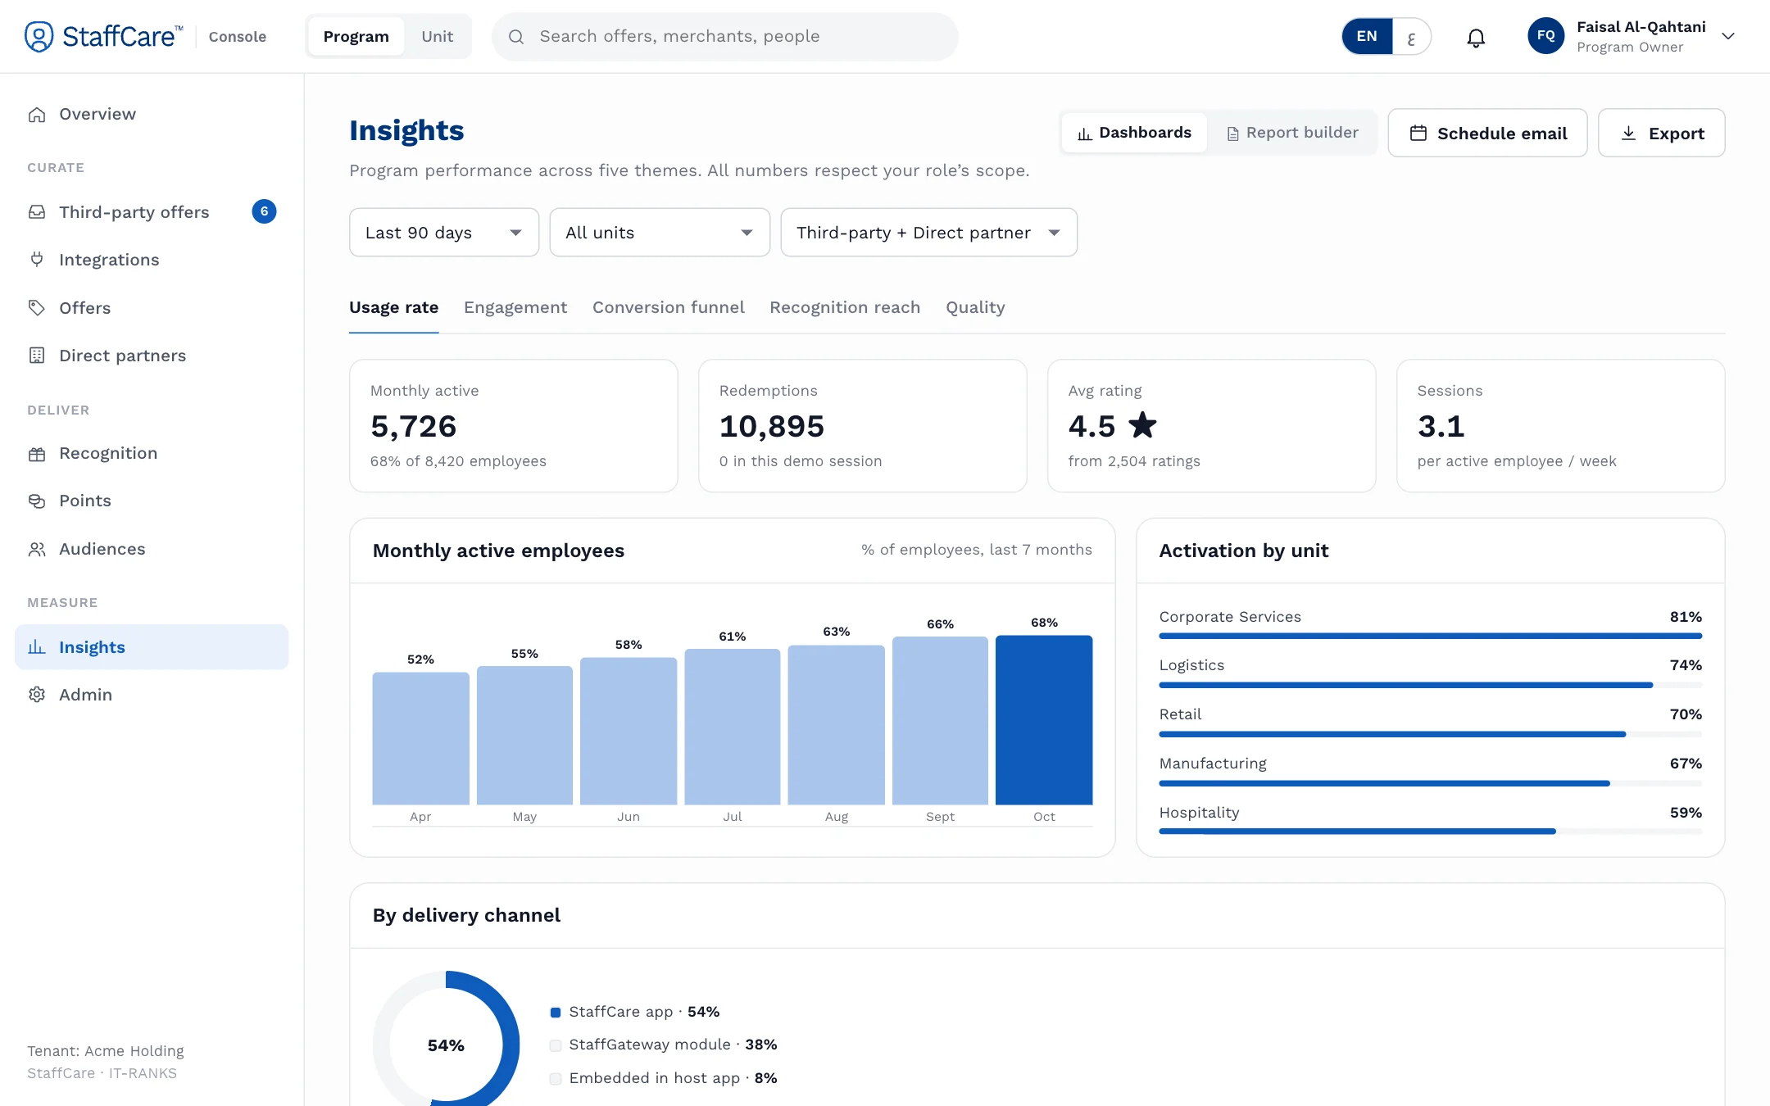
Task: Click the Export button
Action: [x=1661, y=133]
